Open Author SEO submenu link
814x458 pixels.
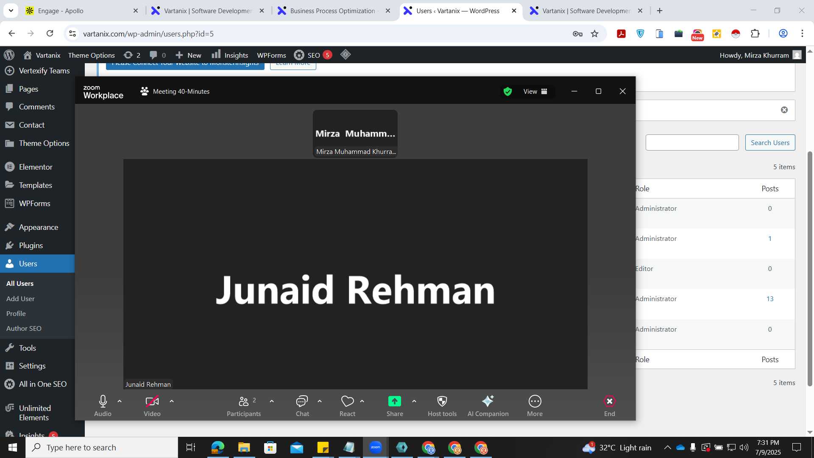pos(24,329)
